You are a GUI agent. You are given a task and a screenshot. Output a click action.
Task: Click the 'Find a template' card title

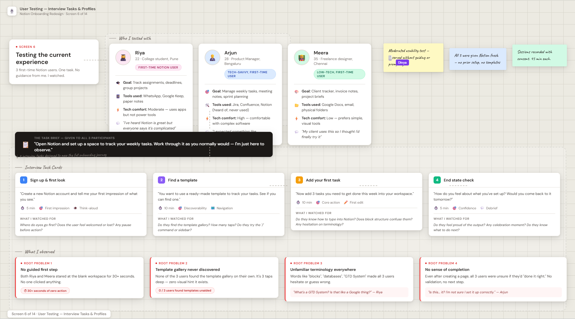pyautogui.click(x=182, y=180)
